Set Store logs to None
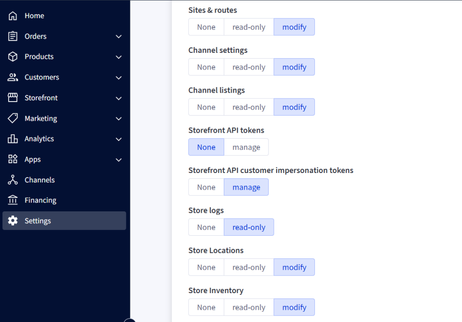The height and width of the screenshot is (322, 462). (206, 228)
